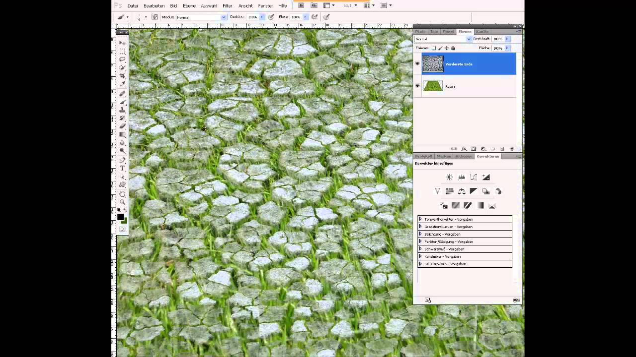Add a Levels adjustment
The image size is (636, 357).
pos(462,177)
